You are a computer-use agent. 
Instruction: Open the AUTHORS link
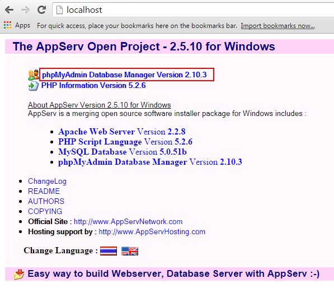click(x=46, y=201)
